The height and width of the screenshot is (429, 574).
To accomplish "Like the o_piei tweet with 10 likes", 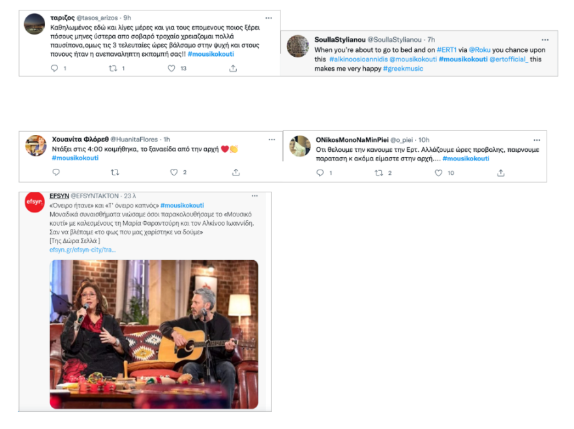I will click(x=438, y=173).
